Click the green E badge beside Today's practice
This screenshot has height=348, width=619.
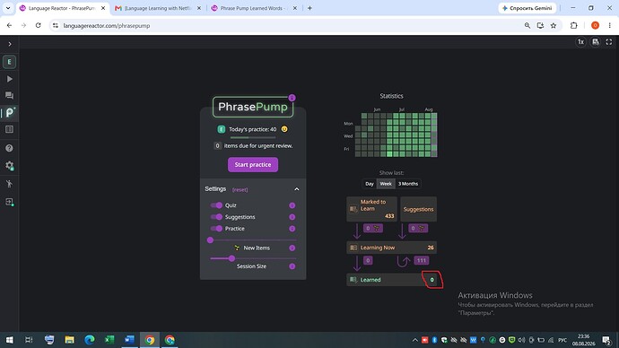point(222,129)
